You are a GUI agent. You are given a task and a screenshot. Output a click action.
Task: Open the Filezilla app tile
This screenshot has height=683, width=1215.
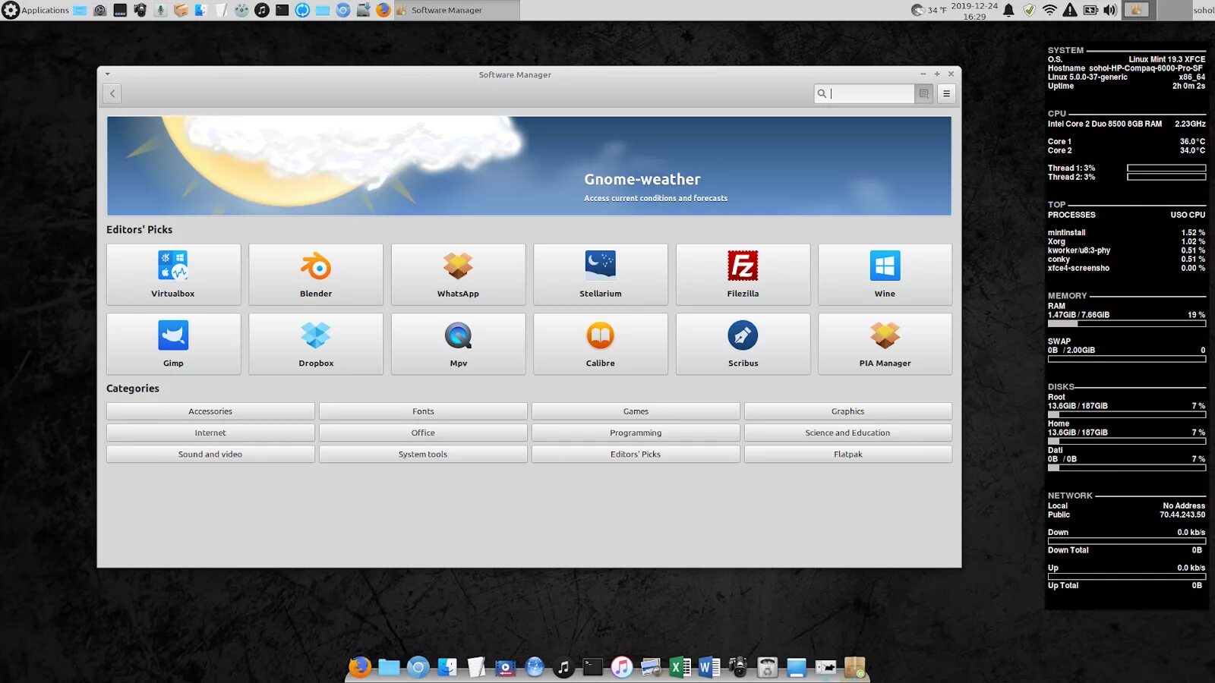click(743, 275)
